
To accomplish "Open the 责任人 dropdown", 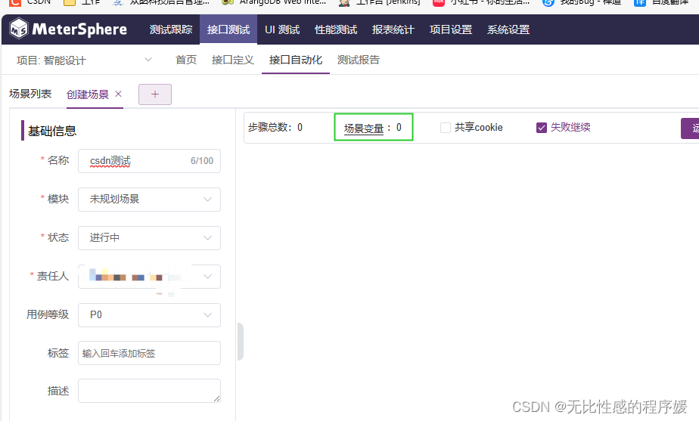I will (149, 276).
